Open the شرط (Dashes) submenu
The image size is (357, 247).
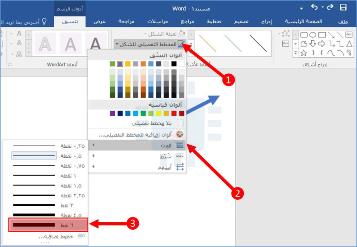tap(137, 156)
